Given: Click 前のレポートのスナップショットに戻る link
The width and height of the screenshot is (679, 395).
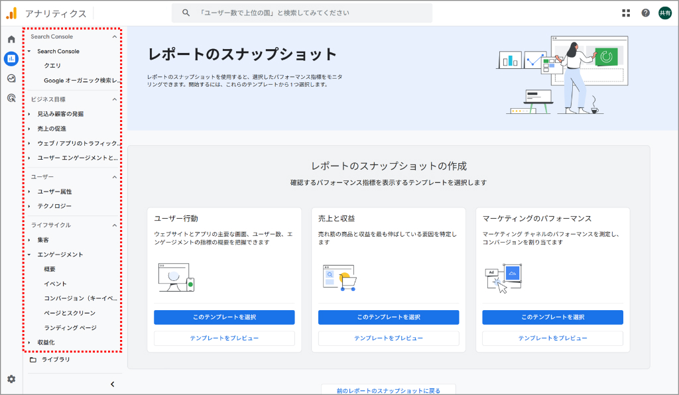Looking at the screenshot, I should coord(388,390).
